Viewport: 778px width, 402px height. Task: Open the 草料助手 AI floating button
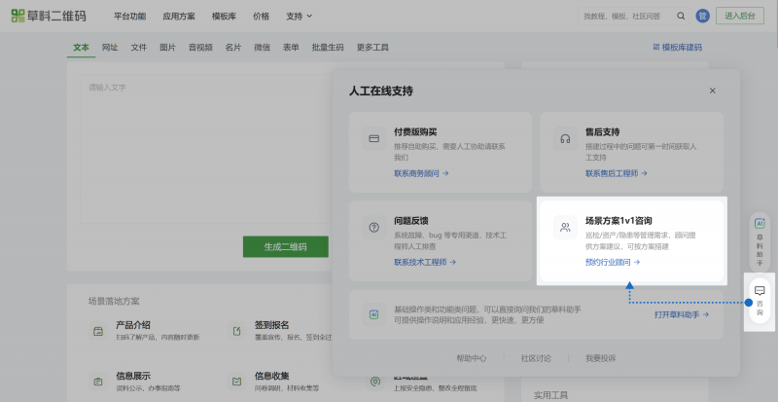click(760, 242)
